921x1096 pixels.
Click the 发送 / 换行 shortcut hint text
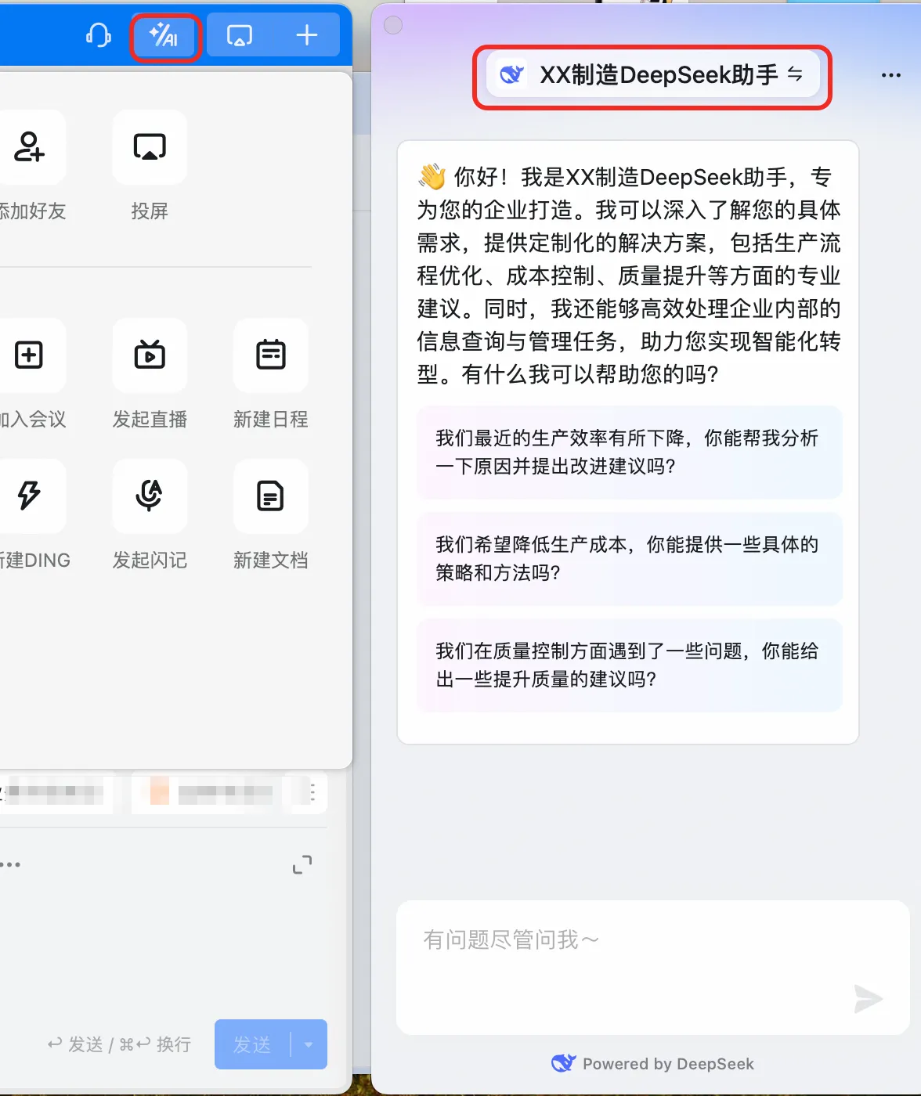(119, 1044)
